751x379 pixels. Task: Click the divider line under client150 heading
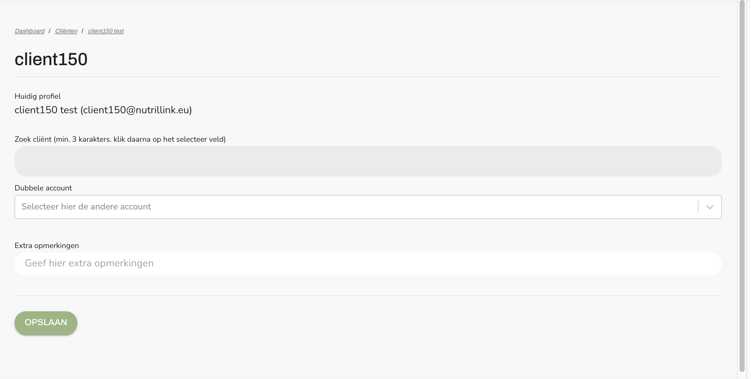pyautogui.click(x=368, y=77)
